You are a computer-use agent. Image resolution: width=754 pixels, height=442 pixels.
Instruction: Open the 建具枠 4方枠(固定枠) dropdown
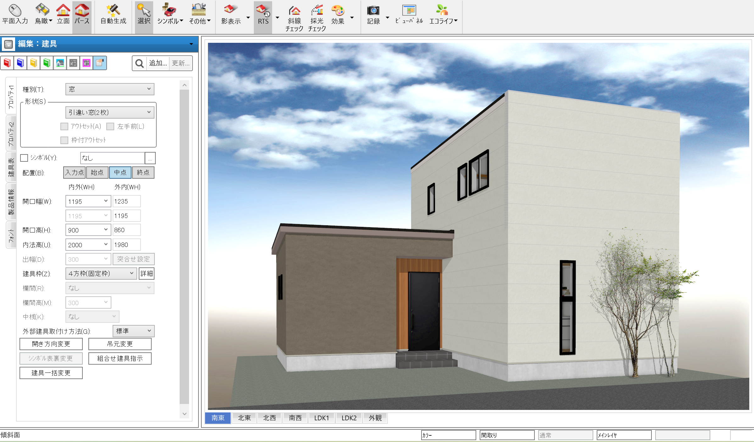[101, 274]
